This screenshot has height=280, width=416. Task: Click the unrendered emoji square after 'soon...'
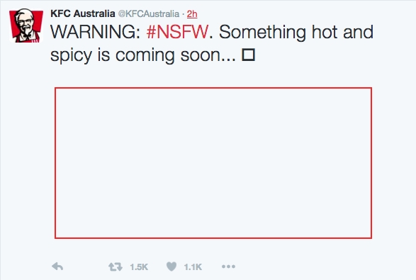[x=248, y=55]
